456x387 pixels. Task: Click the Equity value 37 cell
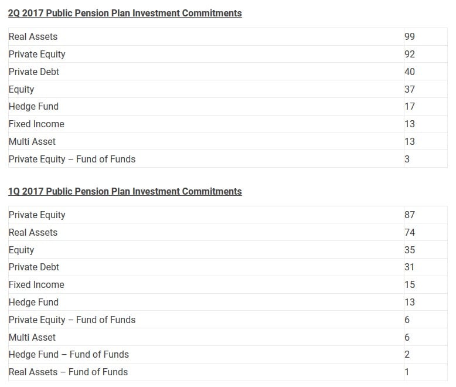(x=410, y=89)
